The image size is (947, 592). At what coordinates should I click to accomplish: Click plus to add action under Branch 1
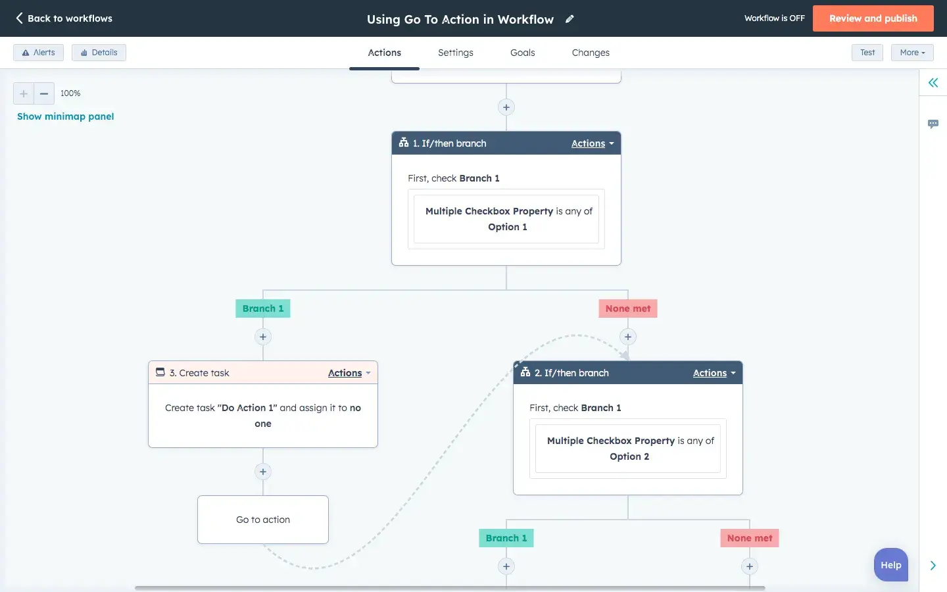point(263,337)
